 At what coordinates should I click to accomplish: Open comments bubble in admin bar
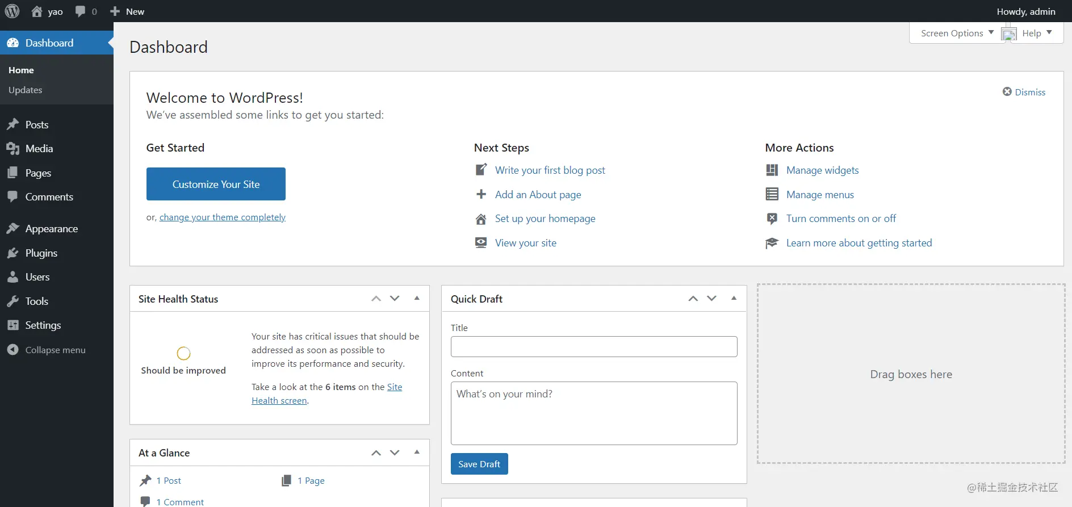(x=80, y=11)
